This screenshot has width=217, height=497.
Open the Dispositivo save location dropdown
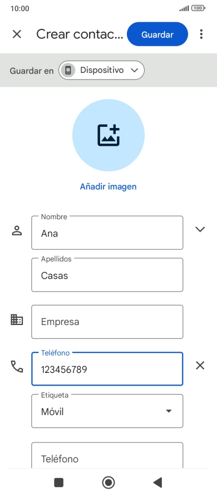101,70
